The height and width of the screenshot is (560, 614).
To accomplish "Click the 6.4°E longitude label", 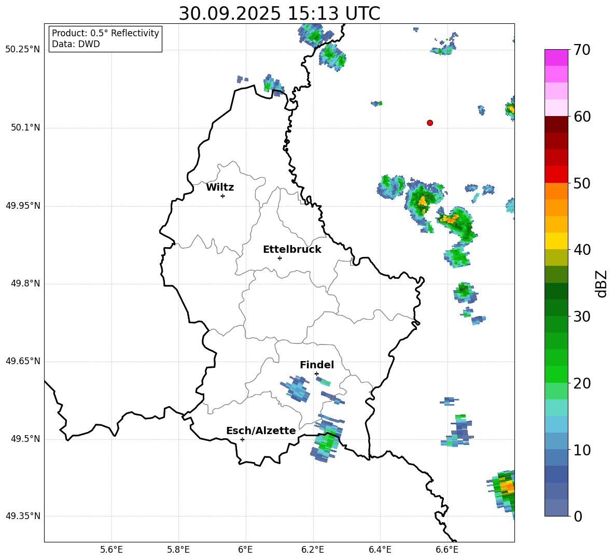I will click(380, 550).
